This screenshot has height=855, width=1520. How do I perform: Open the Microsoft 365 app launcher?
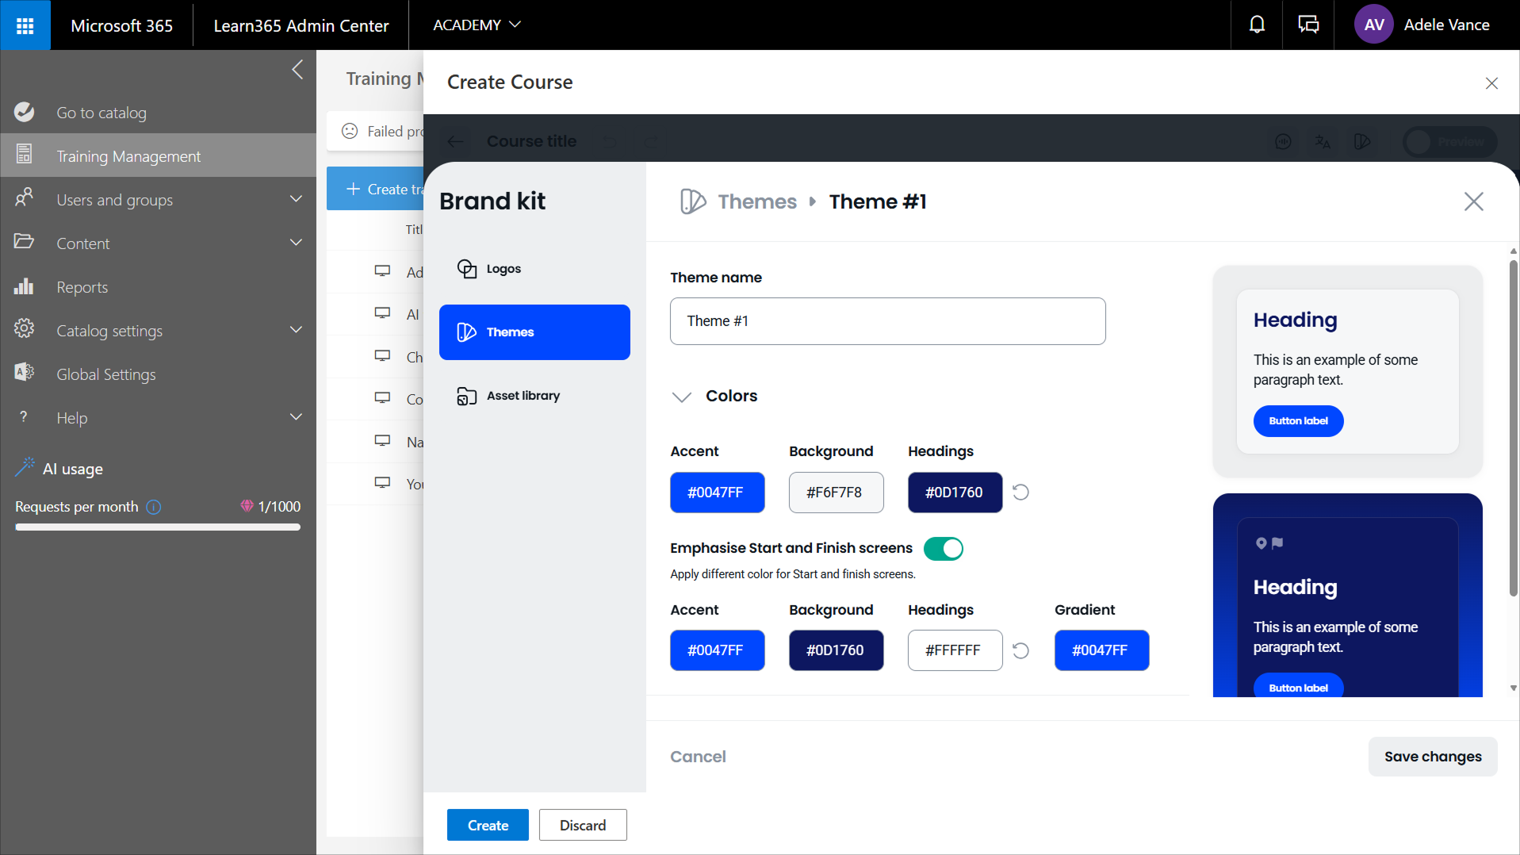(25, 25)
